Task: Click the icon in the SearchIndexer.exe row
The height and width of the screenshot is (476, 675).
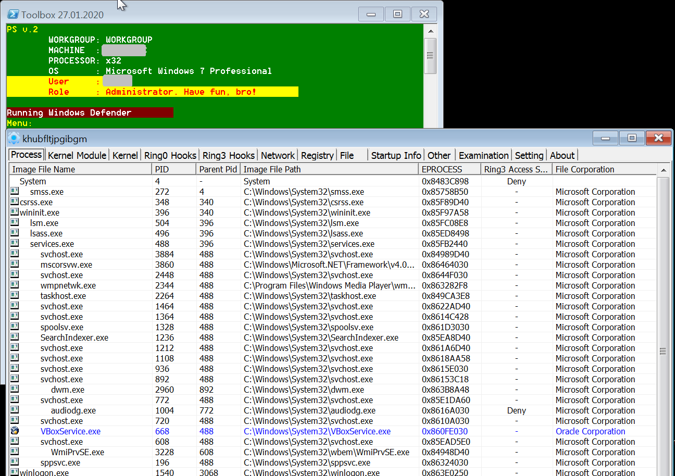Action: pos(14,337)
